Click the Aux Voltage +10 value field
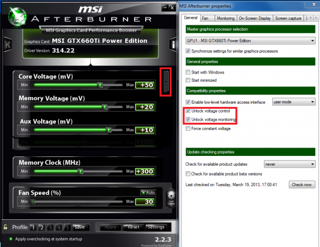This screenshot has height=247, width=320. pos(145,130)
